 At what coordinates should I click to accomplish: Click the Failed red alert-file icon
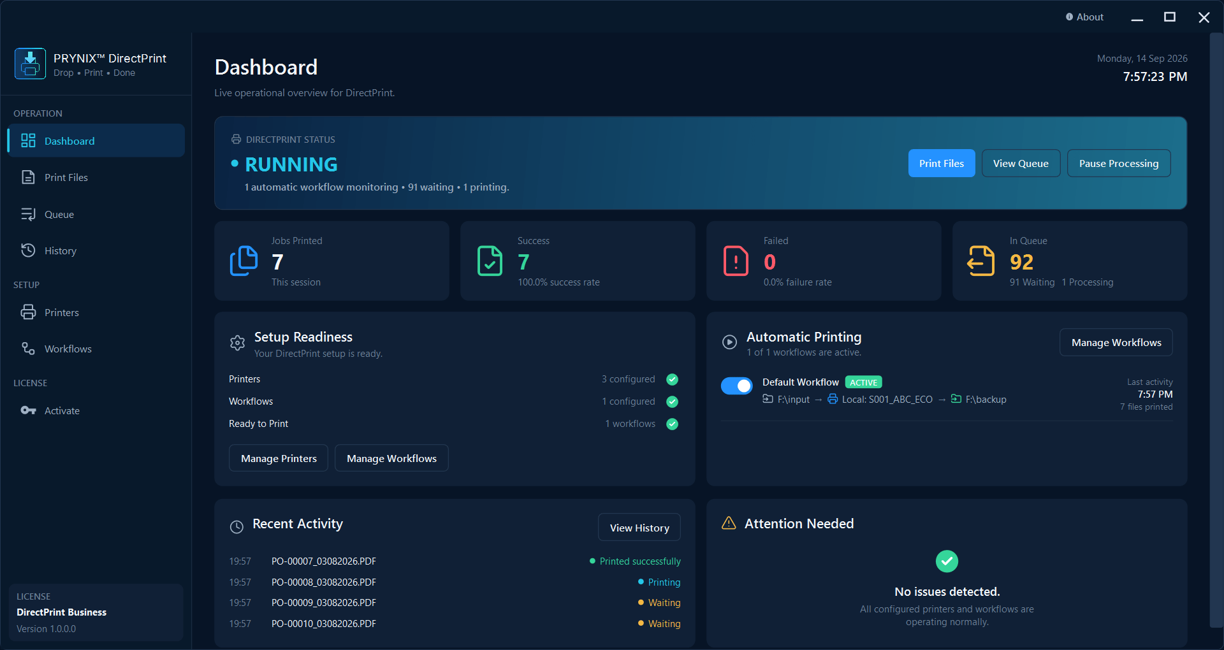(x=736, y=261)
